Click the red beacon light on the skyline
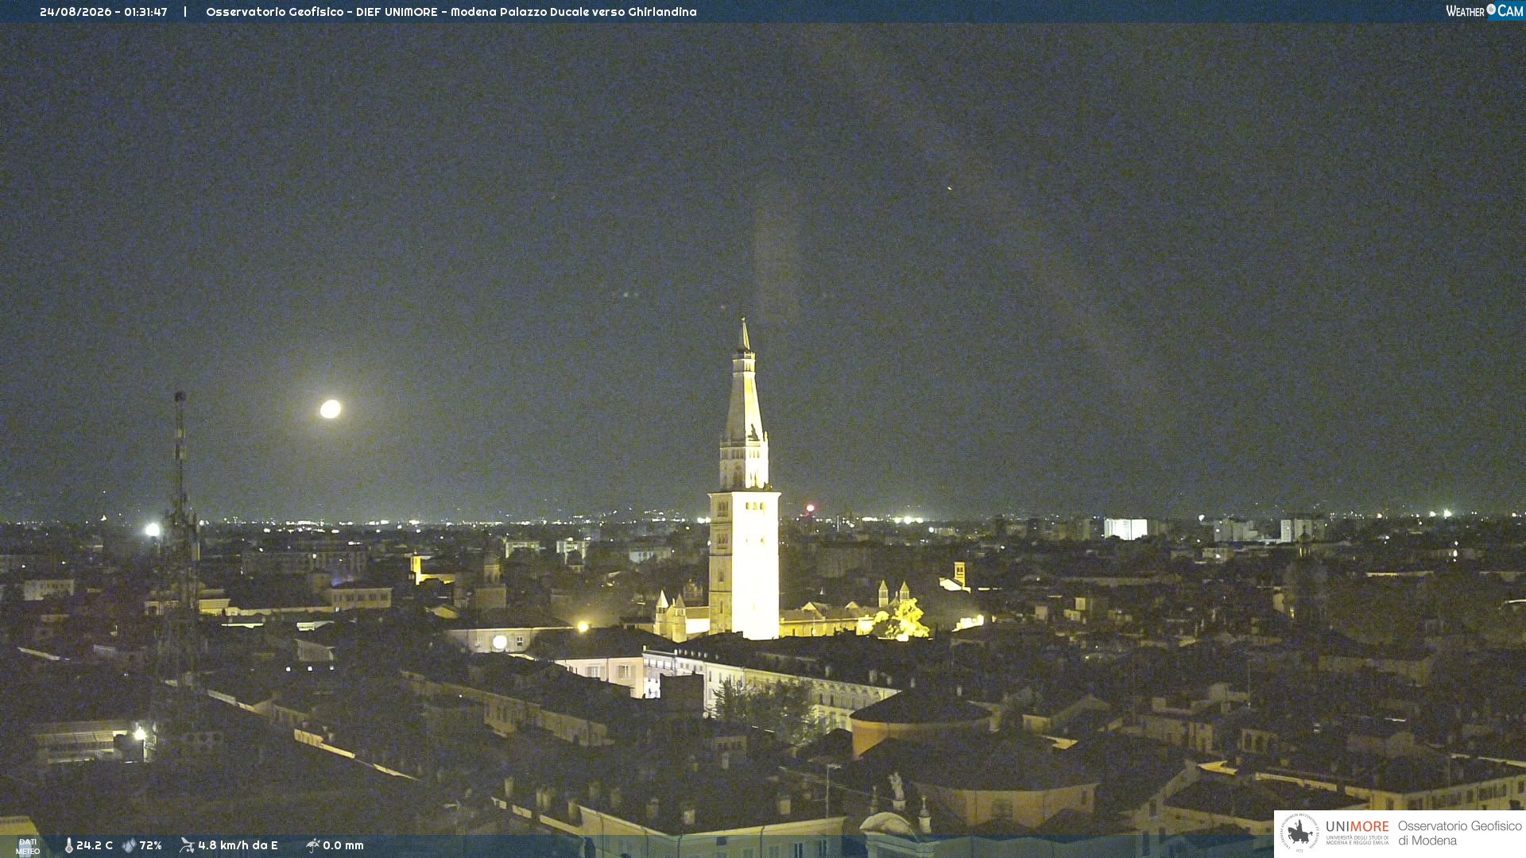The image size is (1526, 858). point(810,508)
